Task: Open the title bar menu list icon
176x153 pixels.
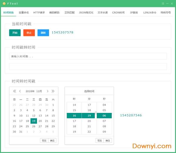Action: [163, 4]
